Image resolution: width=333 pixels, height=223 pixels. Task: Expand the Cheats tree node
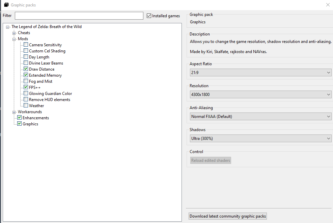[14, 33]
